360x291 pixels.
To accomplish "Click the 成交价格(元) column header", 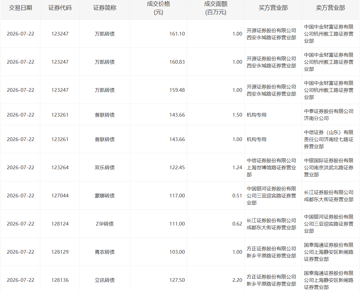I will point(158,8).
